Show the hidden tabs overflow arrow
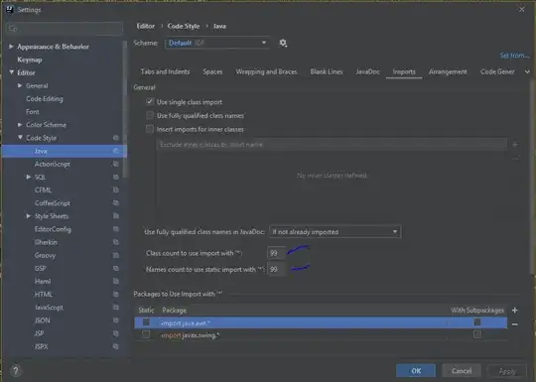This screenshot has height=382, width=536. point(527,71)
